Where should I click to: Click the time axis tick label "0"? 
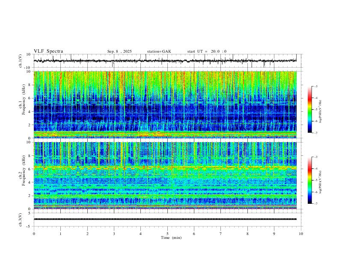click(x=34, y=234)
